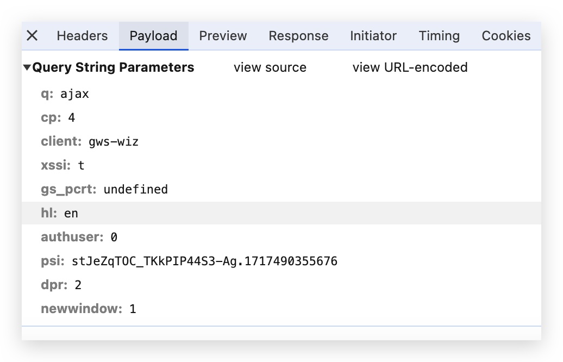The height and width of the screenshot is (362, 563).
Task: Click the gs_pcrt undefined parameter
Action: pos(104,190)
